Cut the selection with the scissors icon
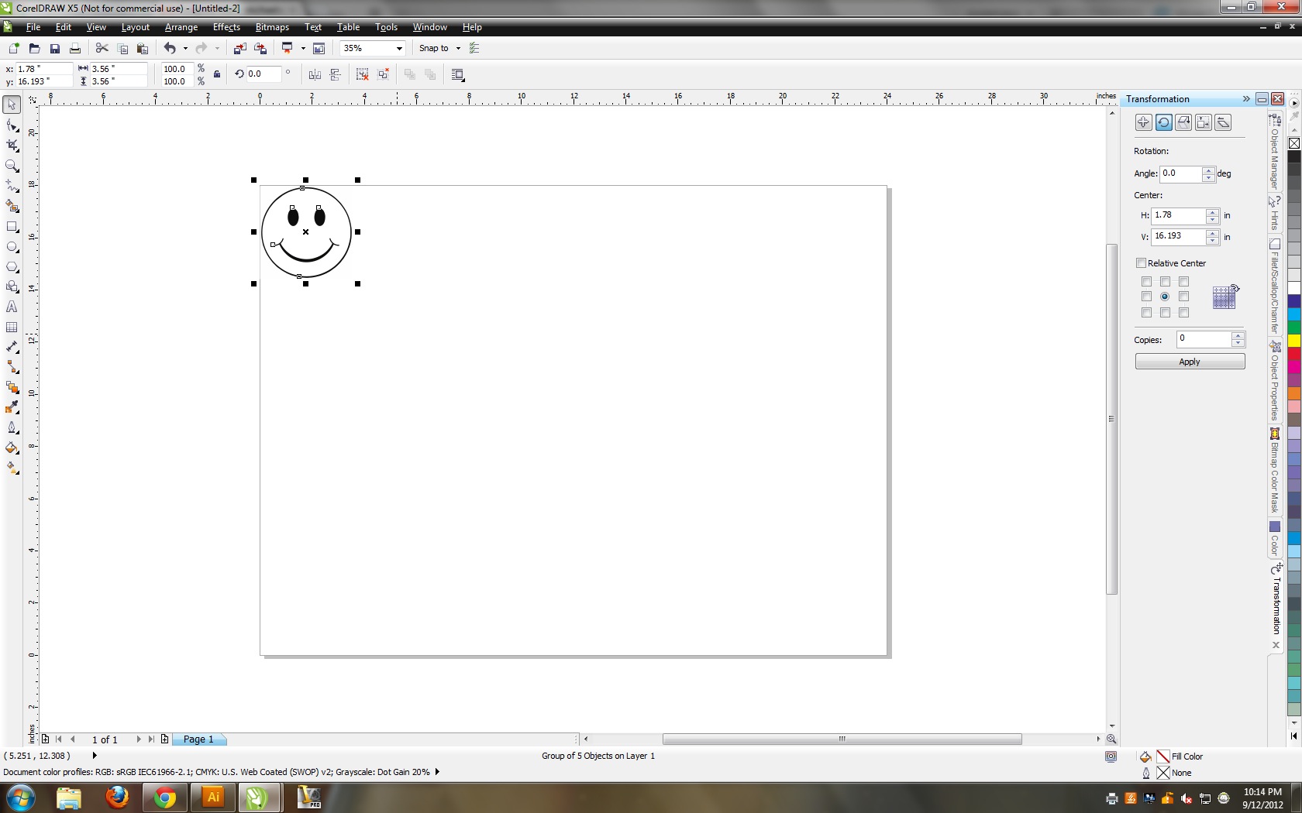The image size is (1302, 813). tap(102, 48)
